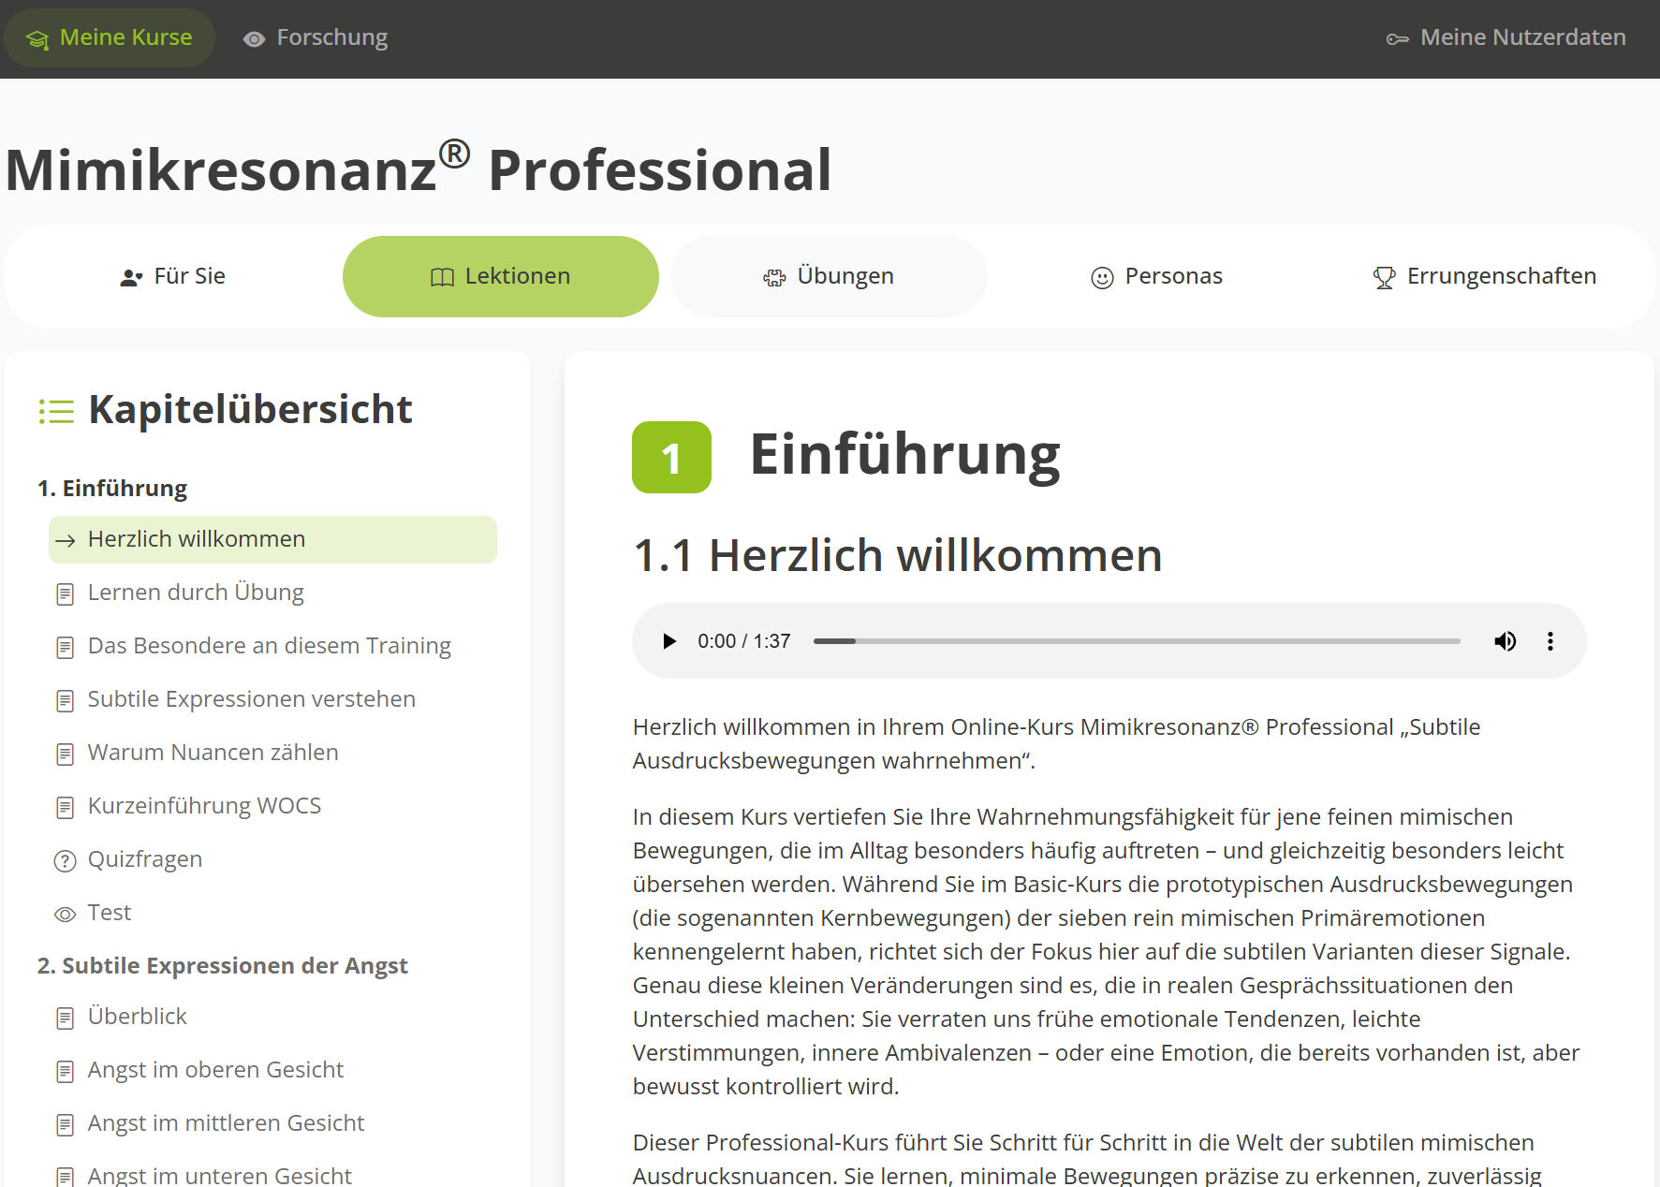This screenshot has height=1187, width=1660.
Task: Click the question mark icon for Quizfragen
Action: pyautogui.click(x=65, y=861)
